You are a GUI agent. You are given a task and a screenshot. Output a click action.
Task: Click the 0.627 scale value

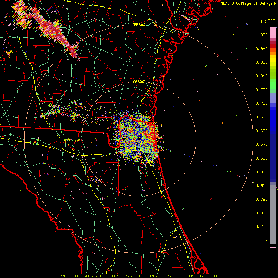262,131
